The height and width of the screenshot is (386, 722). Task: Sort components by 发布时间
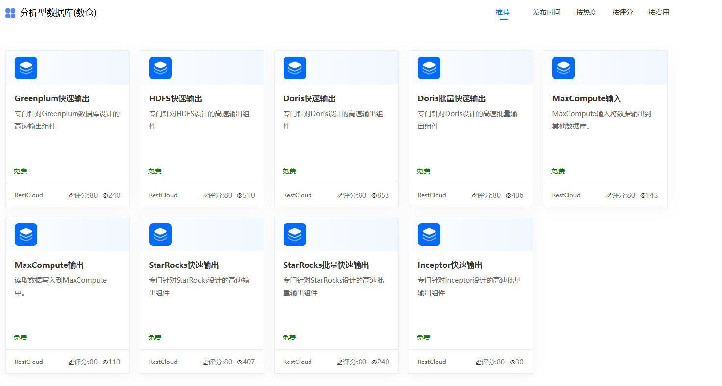pos(546,12)
